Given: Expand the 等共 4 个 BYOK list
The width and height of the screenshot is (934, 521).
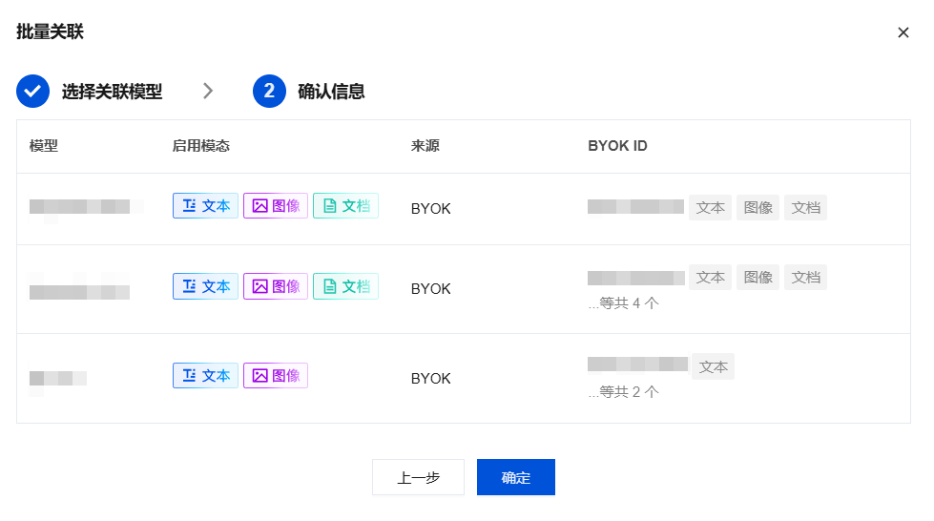Looking at the screenshot, I should click(x=624, y=303).
